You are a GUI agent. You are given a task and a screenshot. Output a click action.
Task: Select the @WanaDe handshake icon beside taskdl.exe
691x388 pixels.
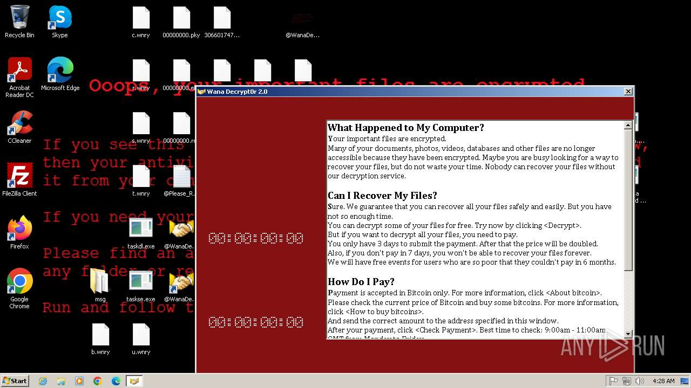[x=181, y=233]
